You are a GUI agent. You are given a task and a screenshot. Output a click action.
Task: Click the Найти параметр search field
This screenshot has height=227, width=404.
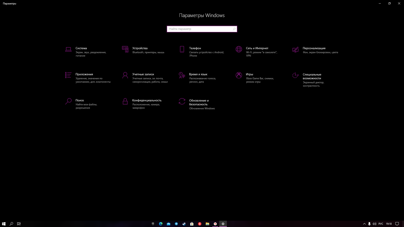[202, 29]
